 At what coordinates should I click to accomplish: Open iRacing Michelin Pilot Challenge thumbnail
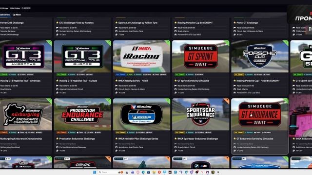coord(142,115)
